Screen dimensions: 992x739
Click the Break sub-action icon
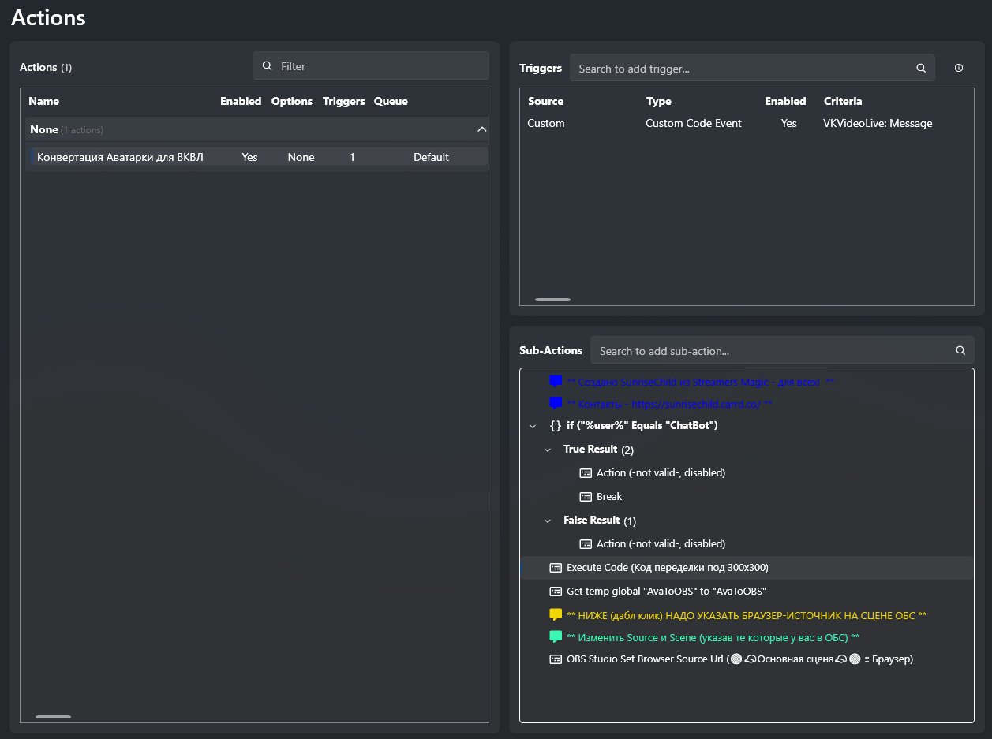coord(586,497)
